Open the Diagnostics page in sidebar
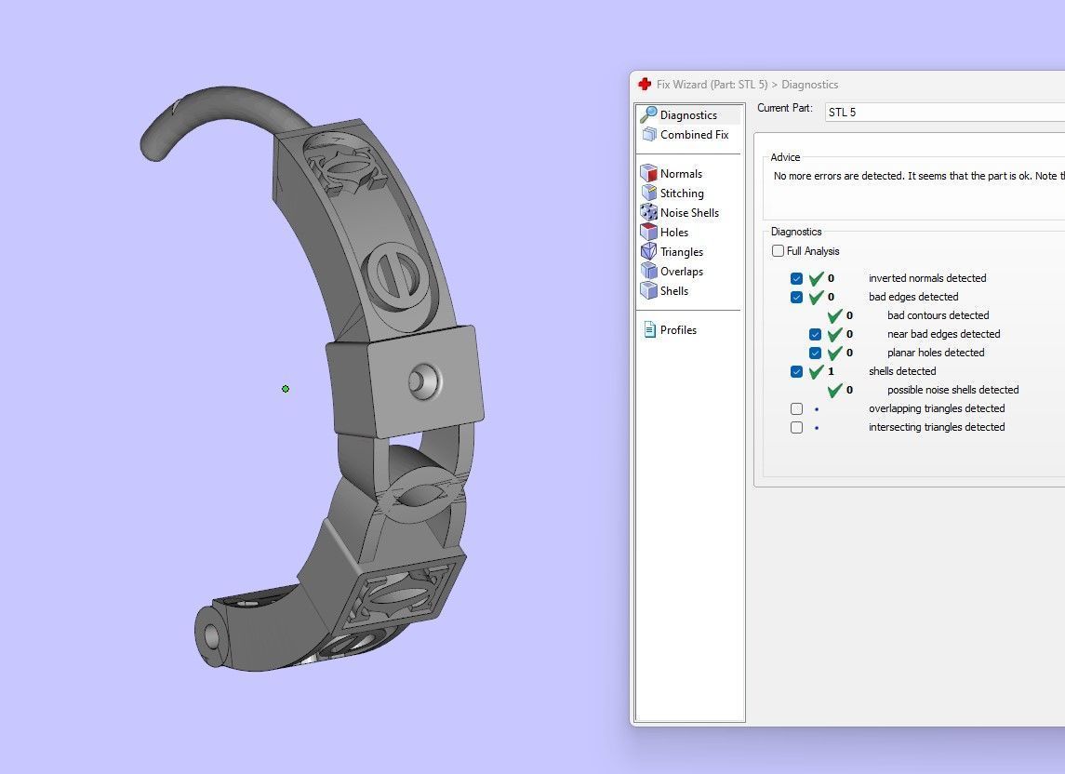The width and height of the screenshot is (1065, 774). [688, 114]
